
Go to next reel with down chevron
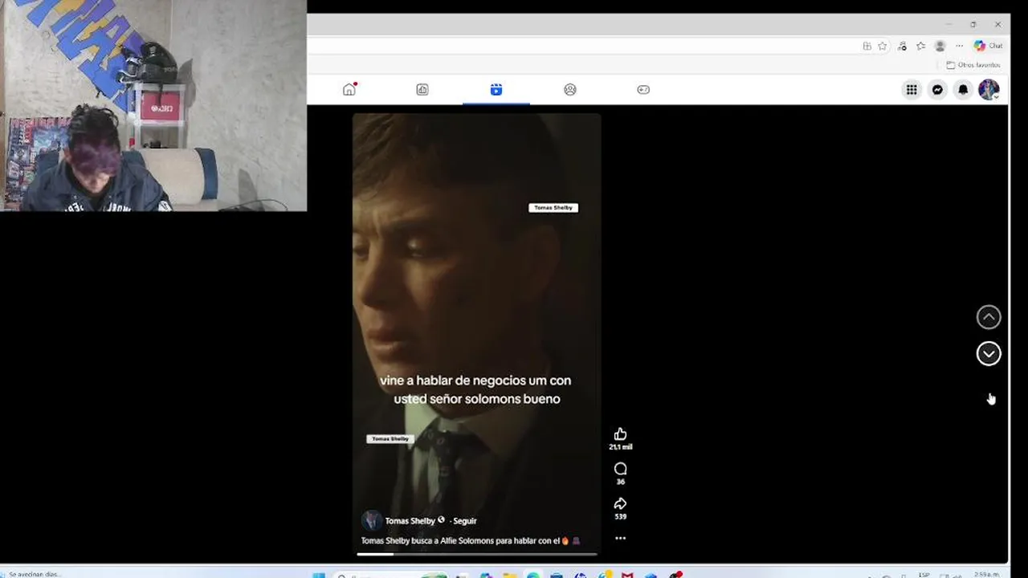click(x=989, y=354)
